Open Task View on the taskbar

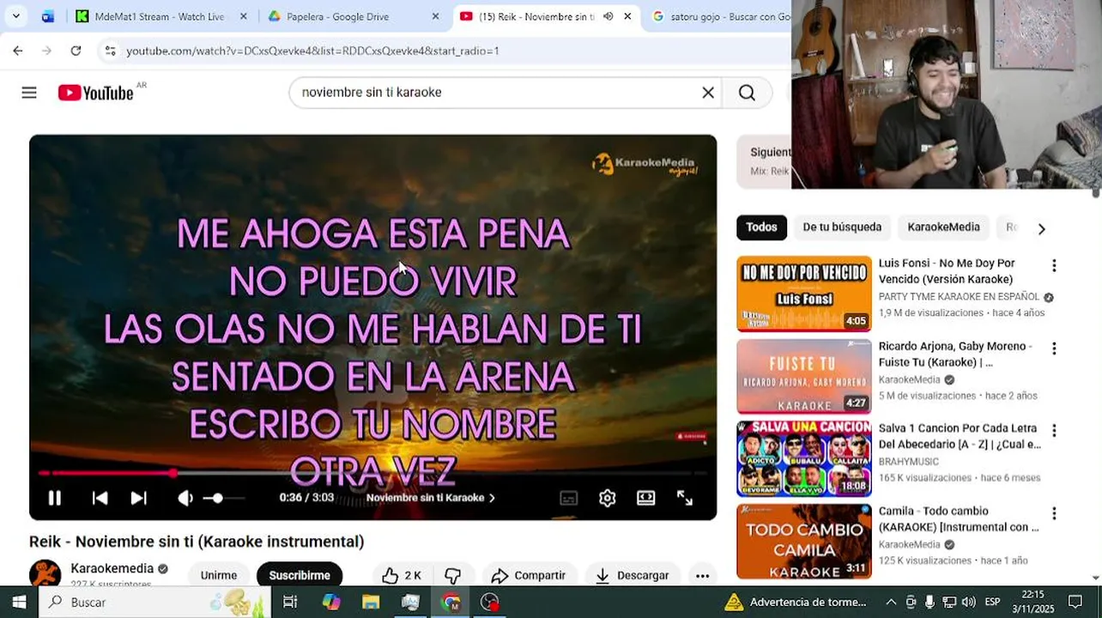coord(290,602)
